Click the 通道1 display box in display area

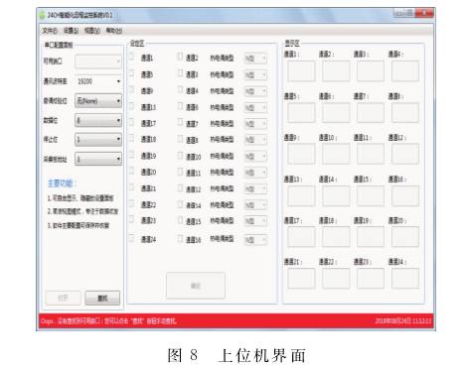pyautogui.click(x=301, y=71)
